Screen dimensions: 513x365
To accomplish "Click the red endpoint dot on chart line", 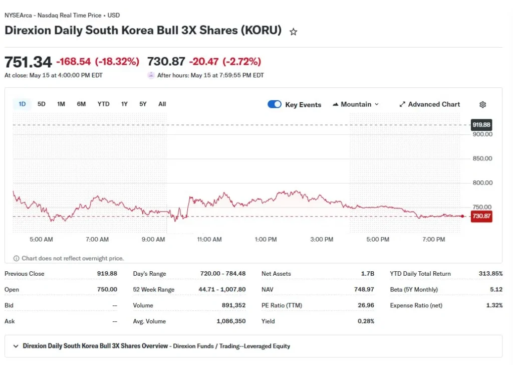I will tap(462, 216).
